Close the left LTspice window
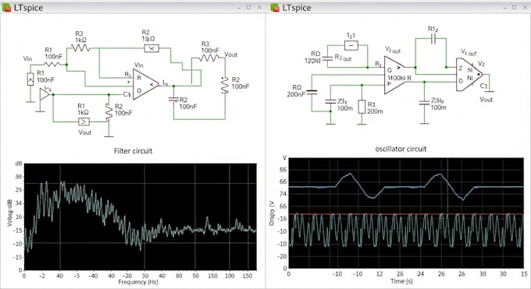This screenshot has width=531, height=289. pos(259,8)
